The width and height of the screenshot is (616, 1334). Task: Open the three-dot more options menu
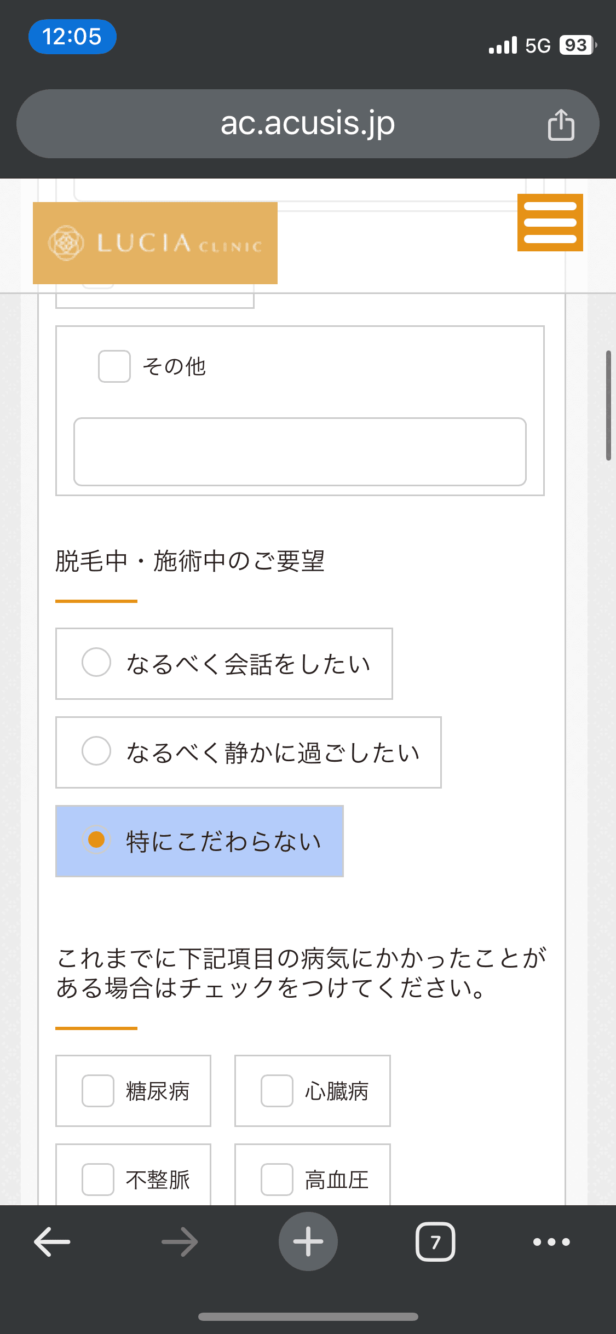[551, 1241]
